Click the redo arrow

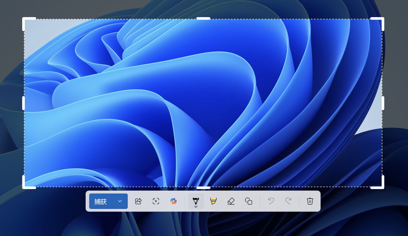pos(288,201)
